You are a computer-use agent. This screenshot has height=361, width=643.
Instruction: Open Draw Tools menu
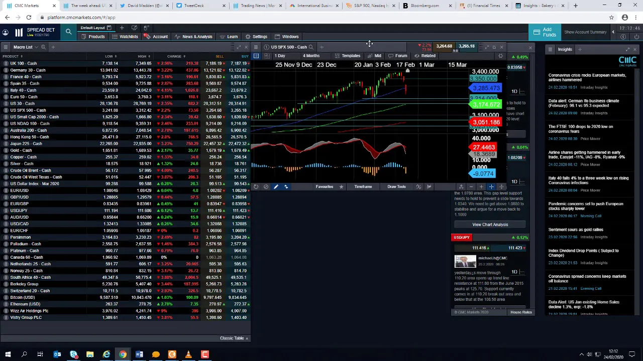tap(396, 187)
